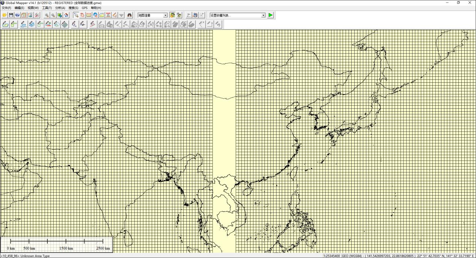Open the toolbar overflow arrow dropdown
Screen dimensions: 476x258
click(121, 15)
